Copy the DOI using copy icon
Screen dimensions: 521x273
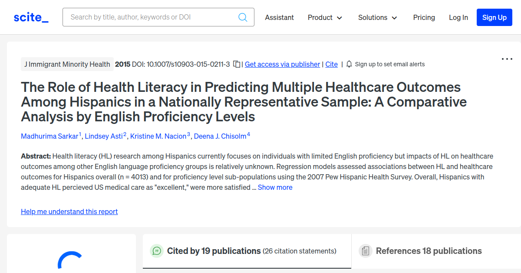point(237,64)
